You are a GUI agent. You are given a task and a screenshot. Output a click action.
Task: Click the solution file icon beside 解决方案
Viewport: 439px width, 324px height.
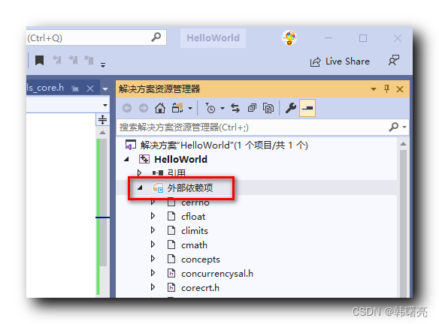[x=131, y=145]
